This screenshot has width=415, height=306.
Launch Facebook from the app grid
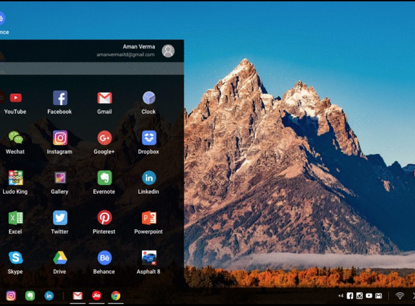60,98
